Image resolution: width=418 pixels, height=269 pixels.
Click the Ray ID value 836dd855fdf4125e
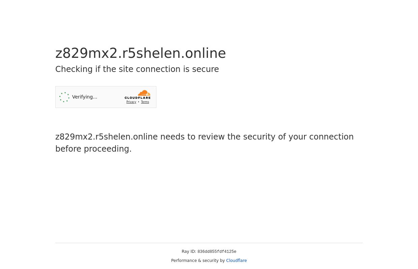click(217, 252)
